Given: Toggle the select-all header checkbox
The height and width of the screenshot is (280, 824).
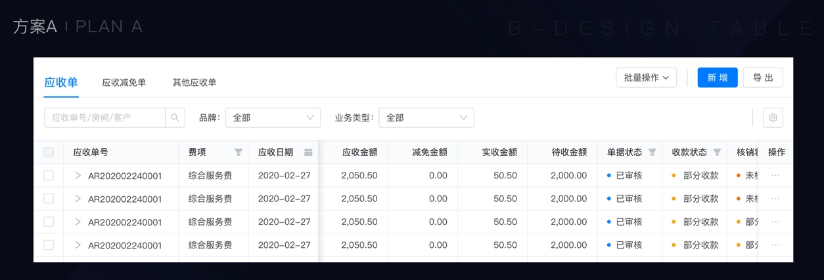Looking at the screenshot, I should point(49,152).
